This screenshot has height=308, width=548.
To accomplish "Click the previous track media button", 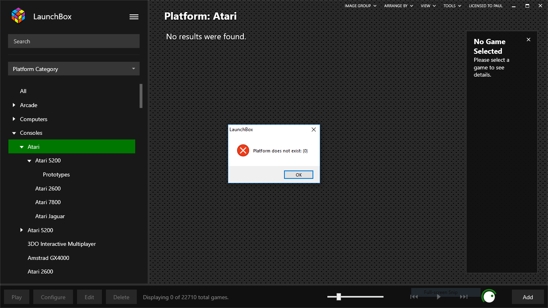I will pyautogui.click(x=414, y=297).
